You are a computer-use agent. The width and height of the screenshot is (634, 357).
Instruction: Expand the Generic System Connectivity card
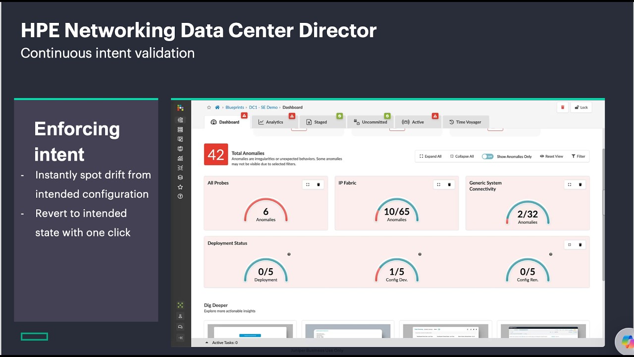tap(570, 184)
